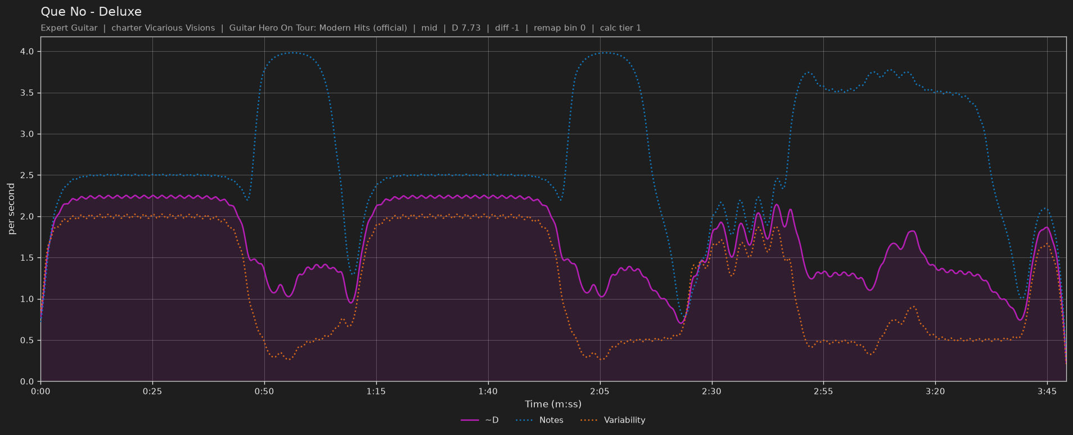Click the '2.5' y-axis tick label
Image resolution: width=1073 pixels, height=435 pixels.
coord(28,175)
